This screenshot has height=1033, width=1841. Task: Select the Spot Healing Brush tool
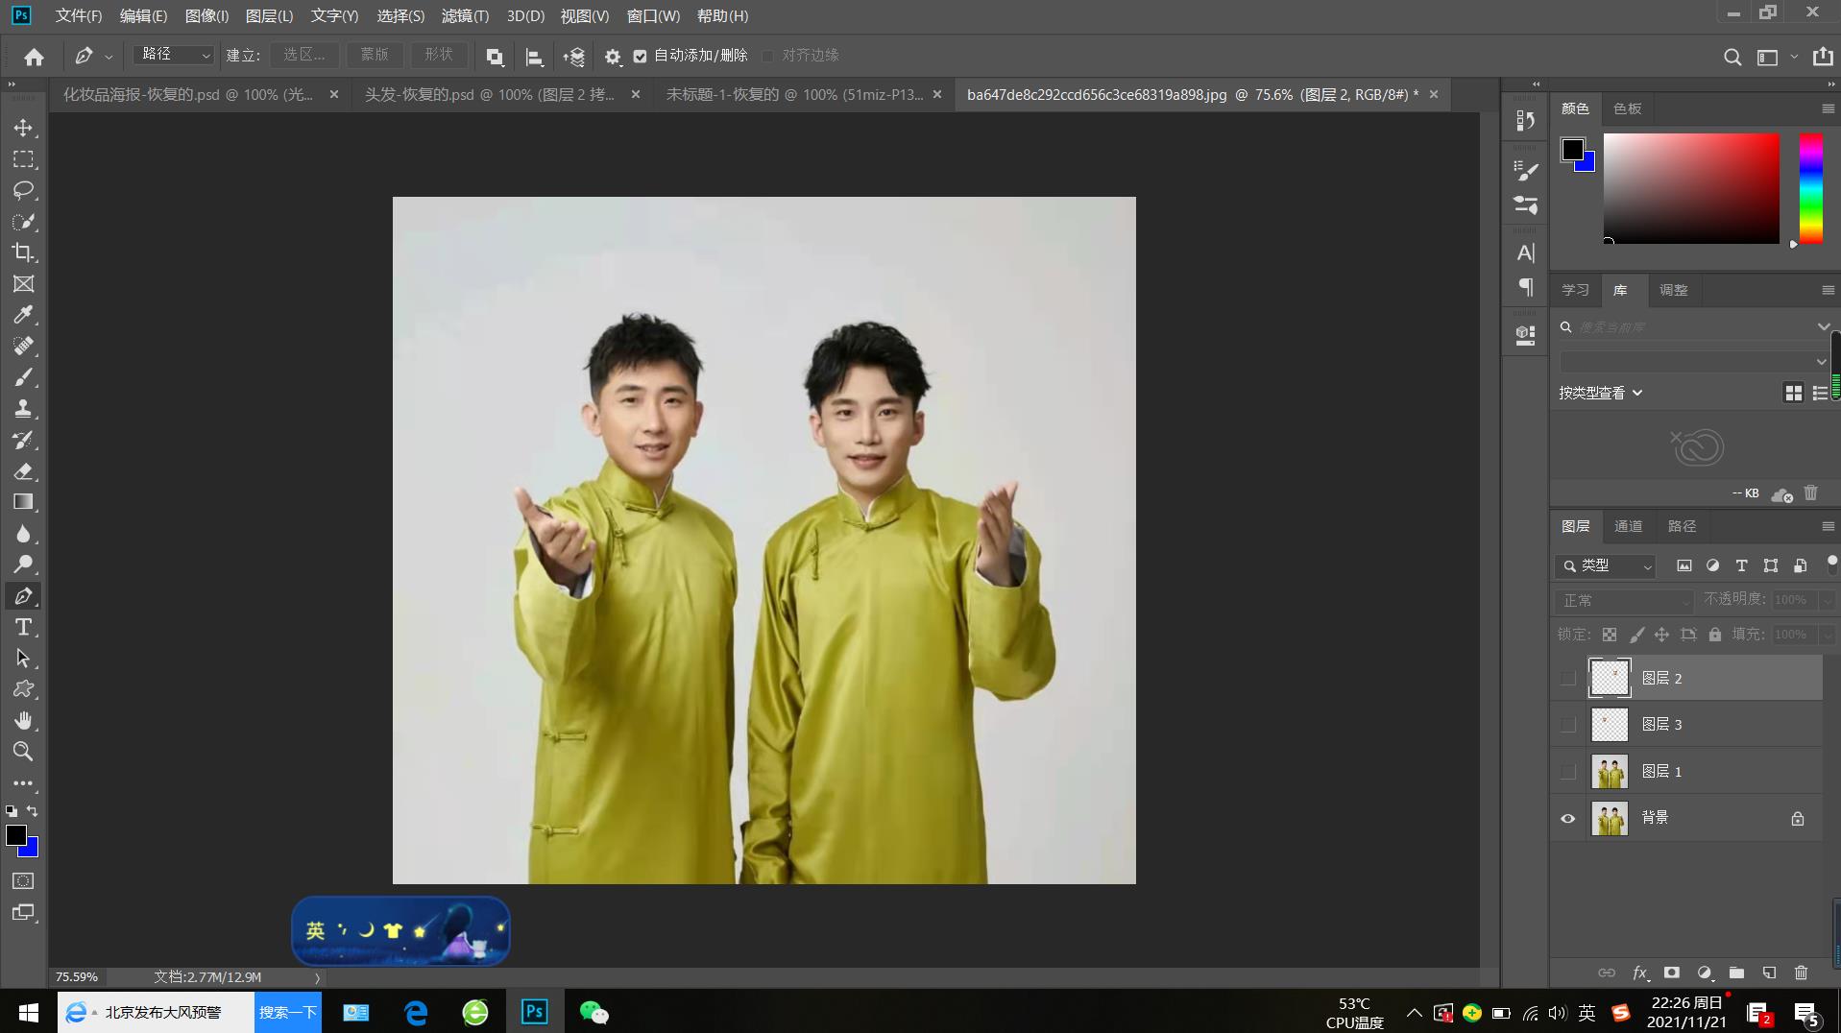23,347
